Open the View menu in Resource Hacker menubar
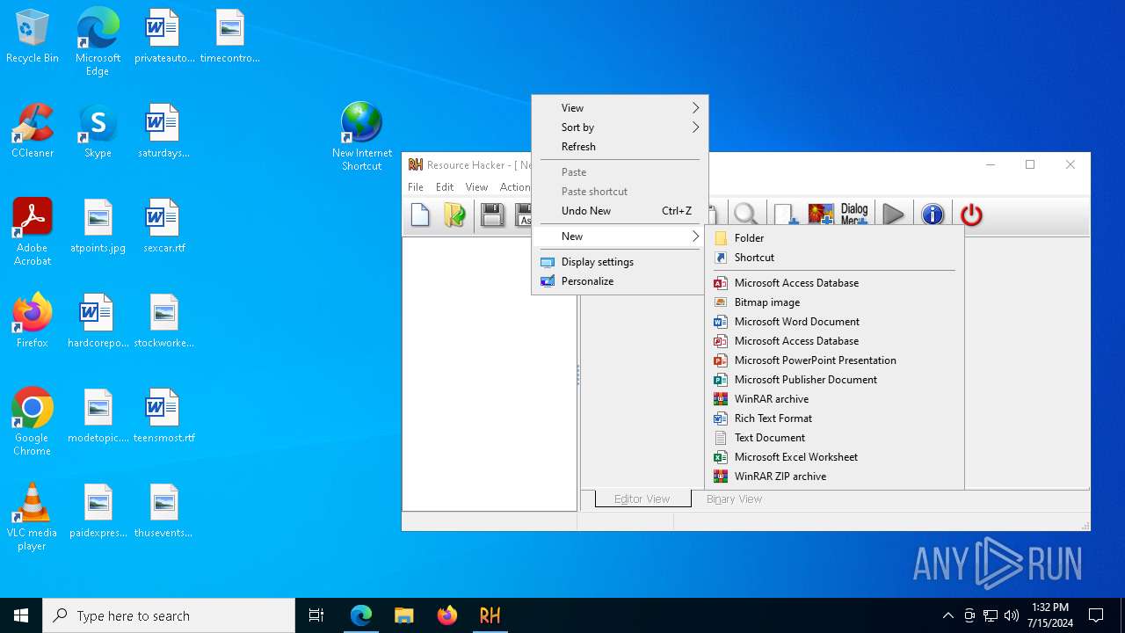 (476, 187)
